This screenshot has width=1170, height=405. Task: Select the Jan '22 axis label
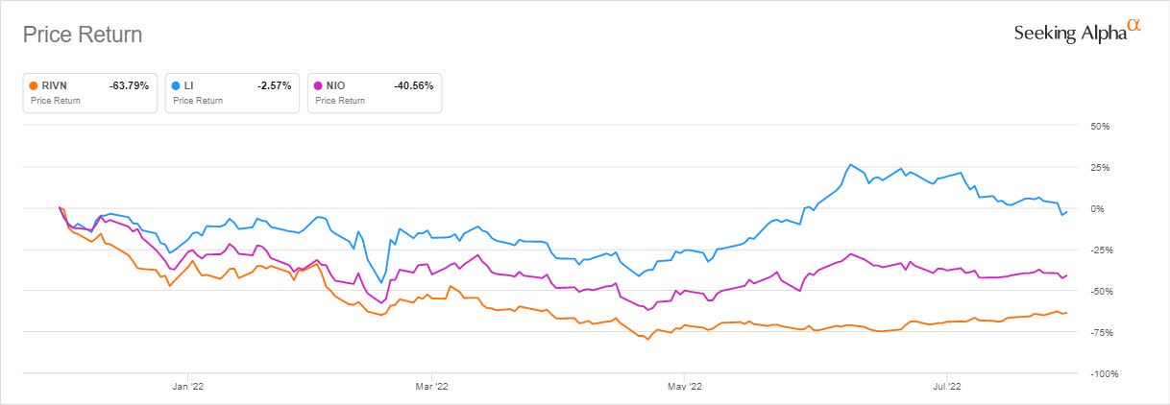coord(186,387)
